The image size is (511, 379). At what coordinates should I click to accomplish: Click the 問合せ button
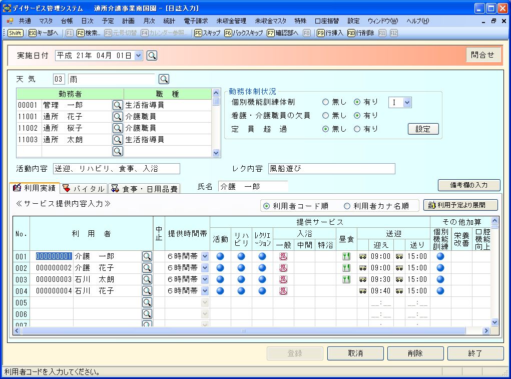click(x=482, y=55)
